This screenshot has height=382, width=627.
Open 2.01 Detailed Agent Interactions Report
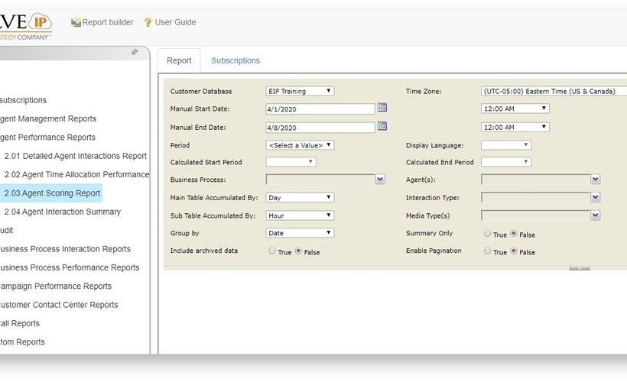tap(75, 156)
